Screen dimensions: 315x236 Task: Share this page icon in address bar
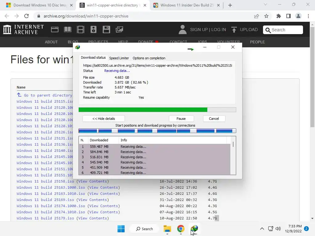coord(257,16)
